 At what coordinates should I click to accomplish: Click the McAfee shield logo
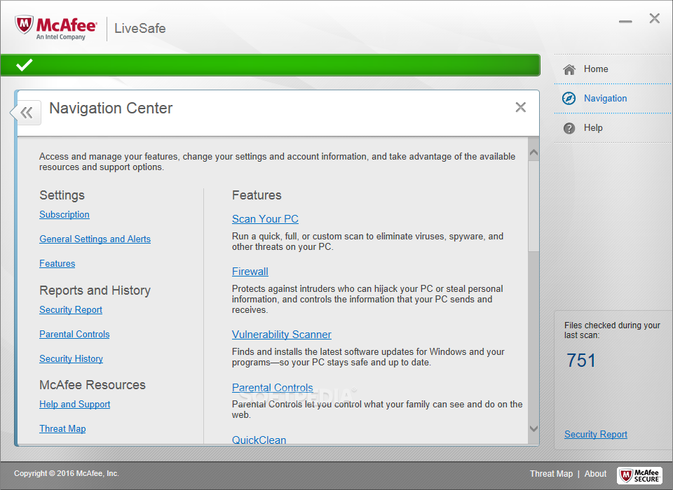pyautogui.click(x=25, y=24)
